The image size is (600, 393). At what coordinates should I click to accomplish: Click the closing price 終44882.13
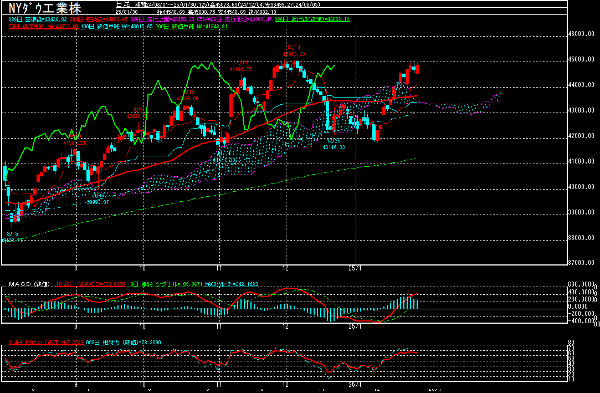[263, 12]
